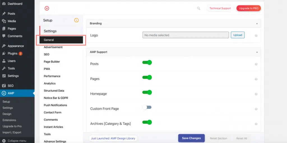Click help icon beside Homepage toggle

point(256,94)
